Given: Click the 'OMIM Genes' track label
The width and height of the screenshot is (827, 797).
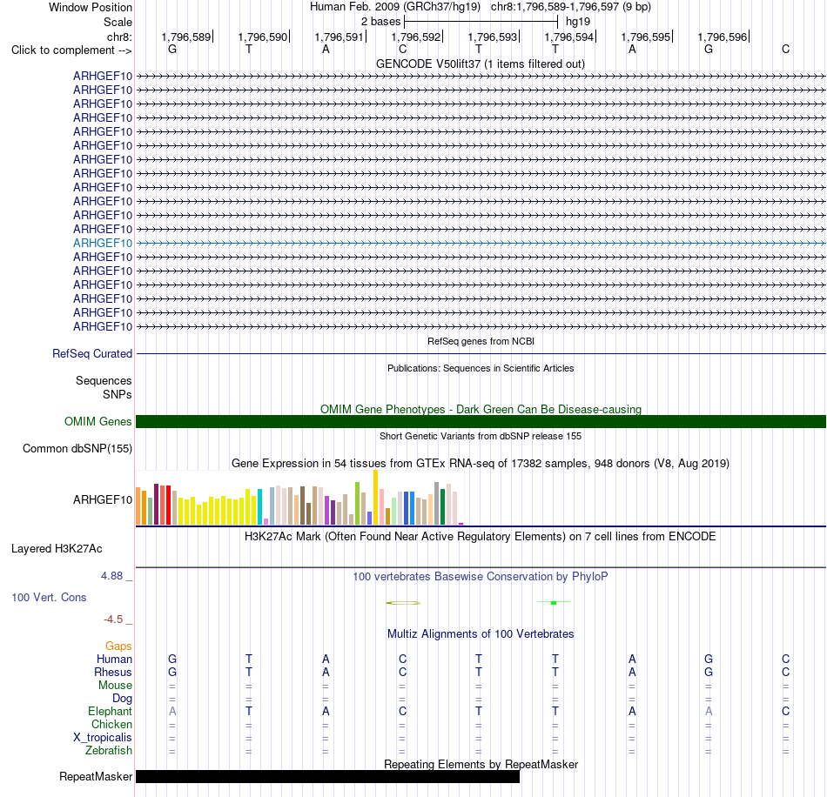Looking at the screenshot, I should click(x=97, y=422).
